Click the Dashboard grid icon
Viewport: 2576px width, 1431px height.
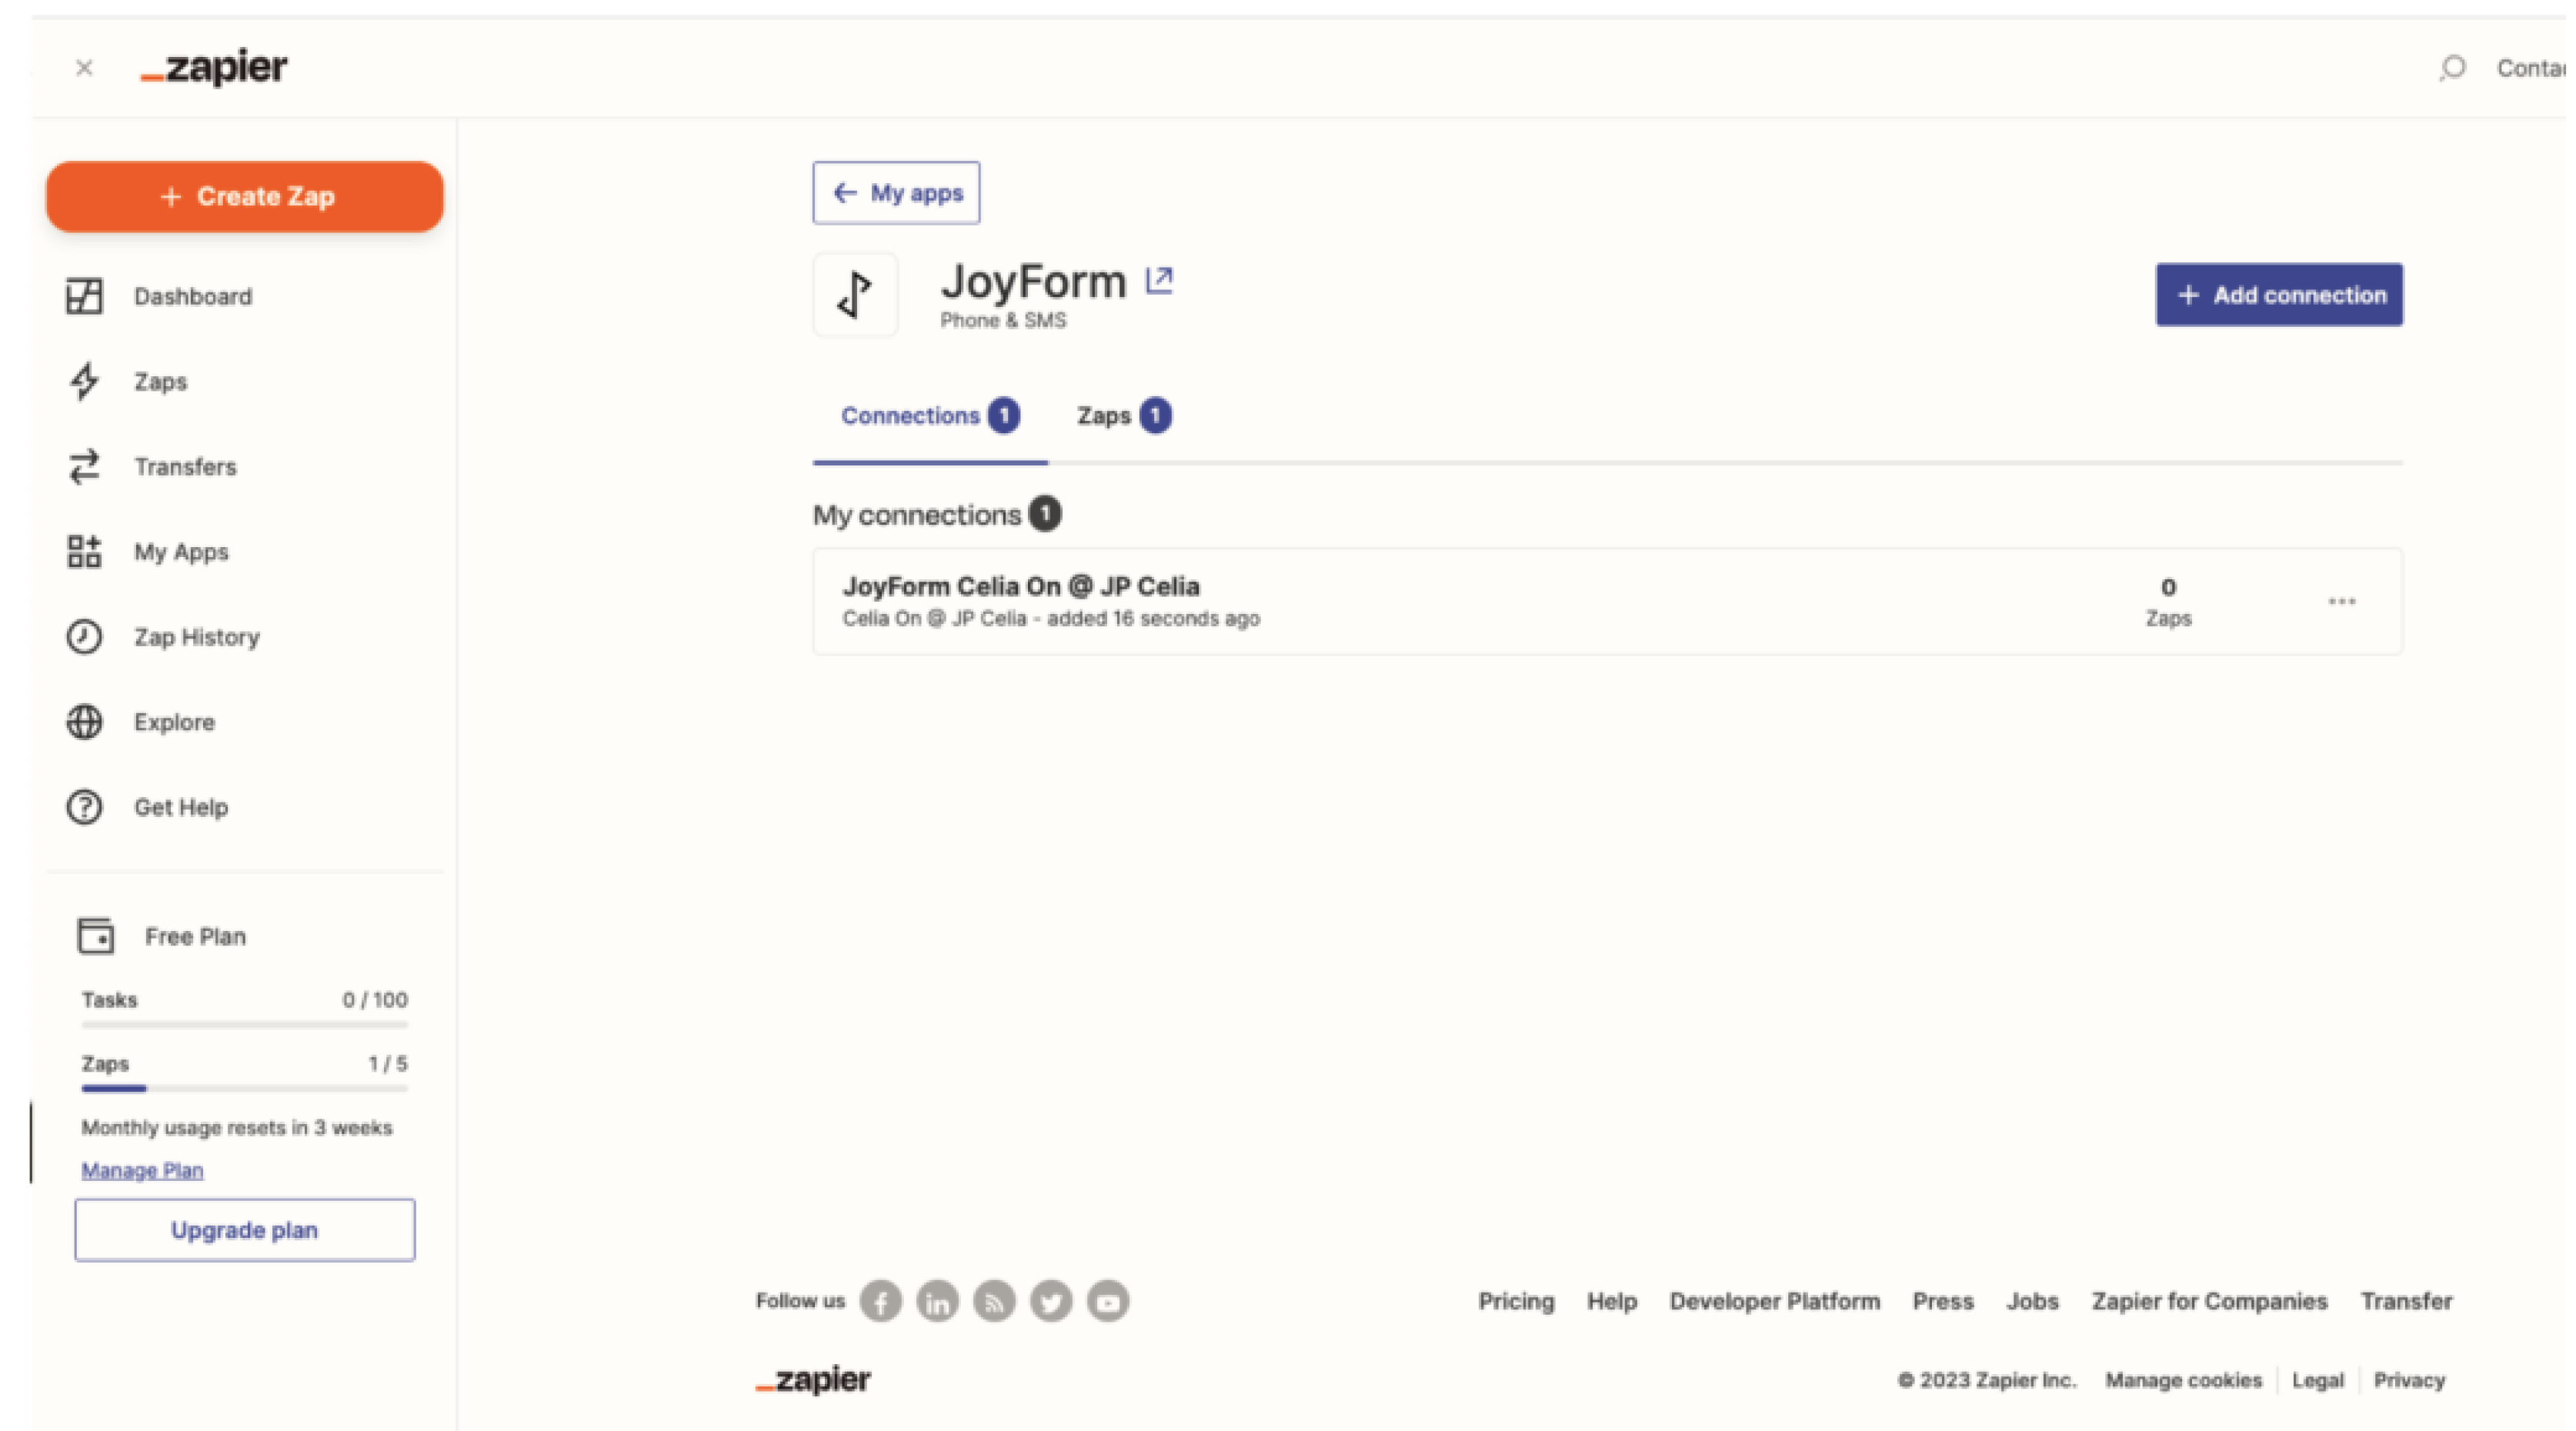tap(84, 296)
